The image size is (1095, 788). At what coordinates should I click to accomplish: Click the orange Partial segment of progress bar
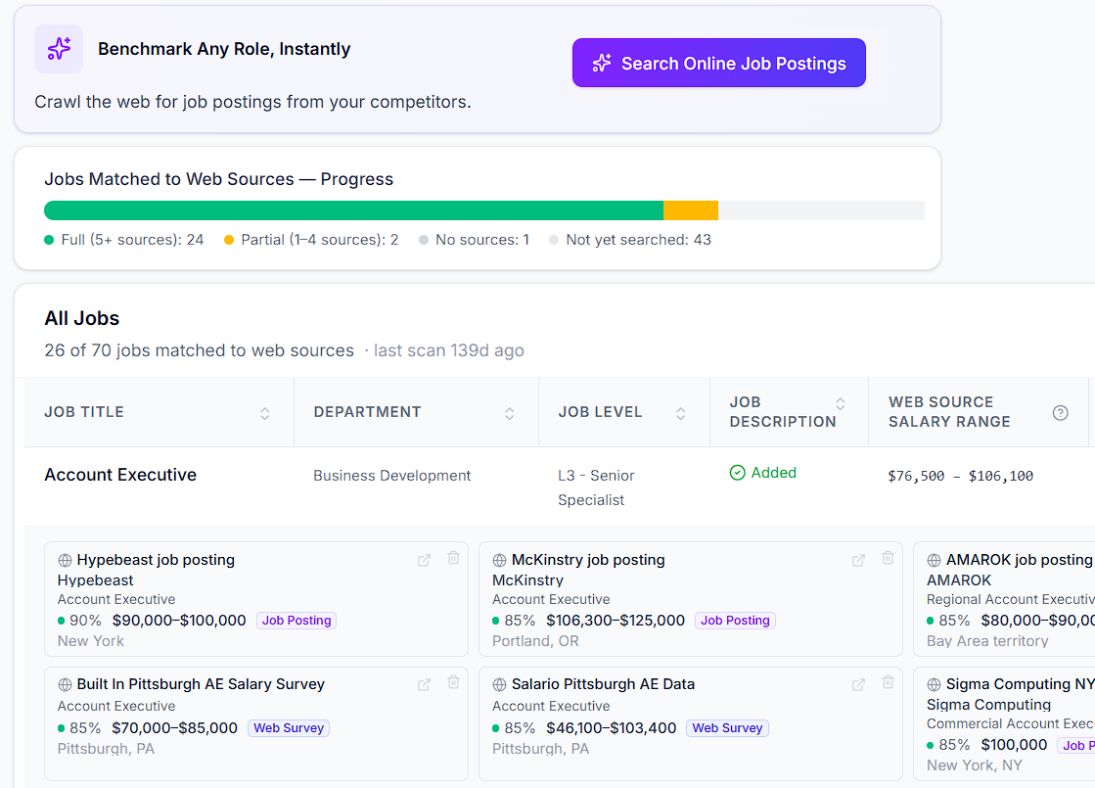pyautogui.click(x=691, y=210)
